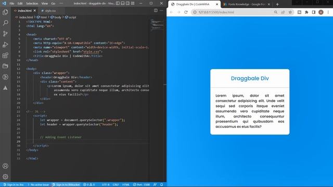Open the Edit menu
The width and height of the screenshot is (333, 187).
20,4
